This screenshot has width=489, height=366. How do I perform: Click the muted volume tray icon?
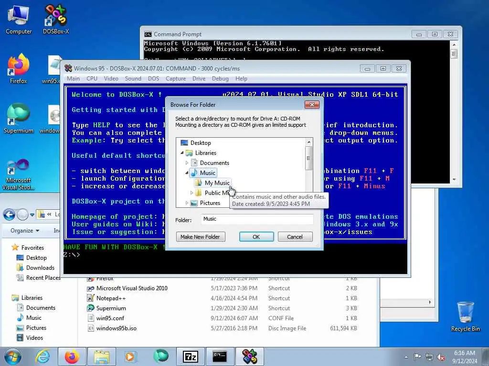441,357
